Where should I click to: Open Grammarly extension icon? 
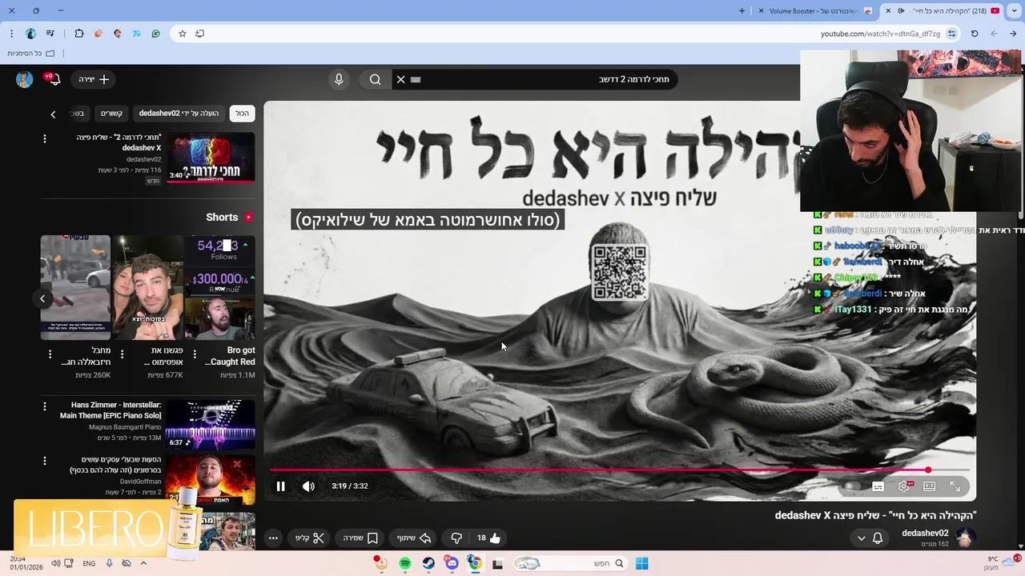coord(155,34)
